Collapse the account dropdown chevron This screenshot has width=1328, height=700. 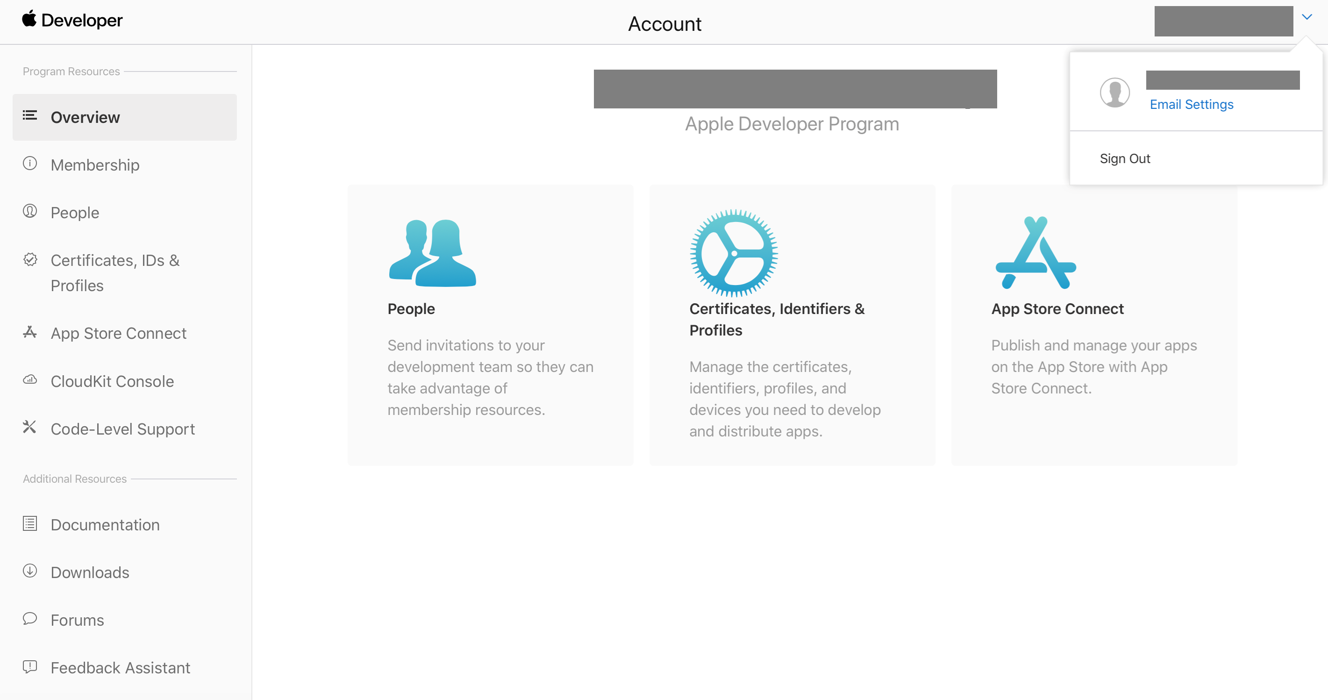(x=1307, y=17)
